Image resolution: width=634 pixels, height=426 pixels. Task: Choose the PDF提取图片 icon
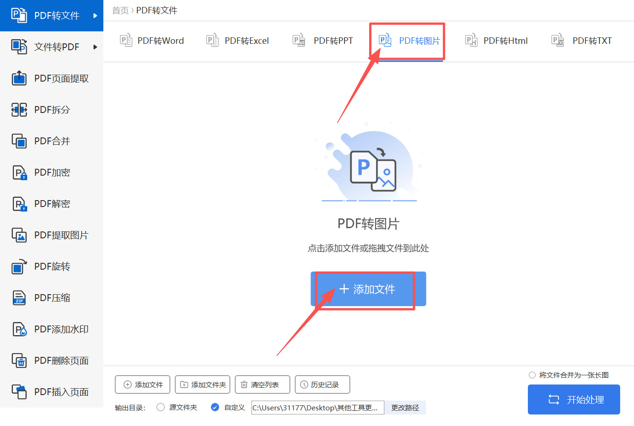tap(19, 235)
